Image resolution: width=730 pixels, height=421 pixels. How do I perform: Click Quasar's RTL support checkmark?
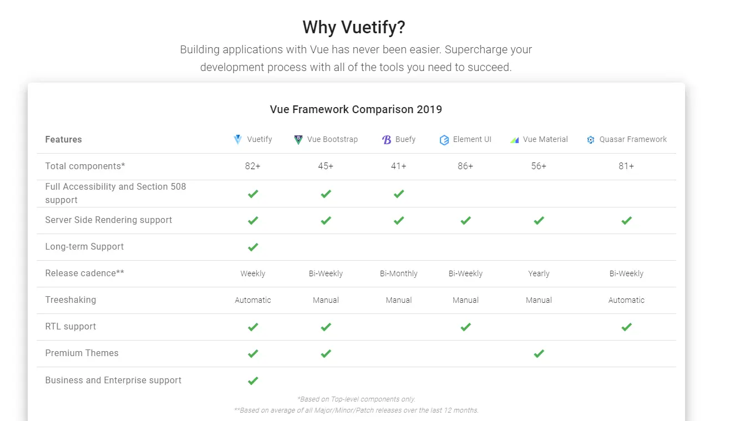tap(626, 327)
